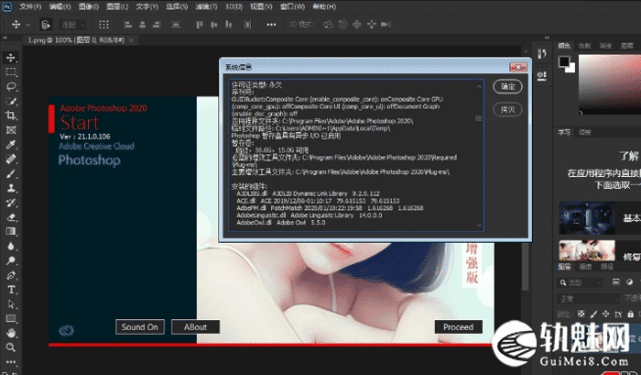This screenshot has height=375, width=641.
Task: Select the Path Selection tool
Action: (x=11, y=304)
